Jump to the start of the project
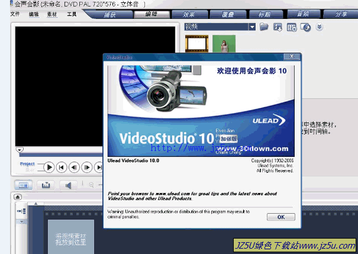The width and height of the screenshot is (358, 254). [62, 168]
